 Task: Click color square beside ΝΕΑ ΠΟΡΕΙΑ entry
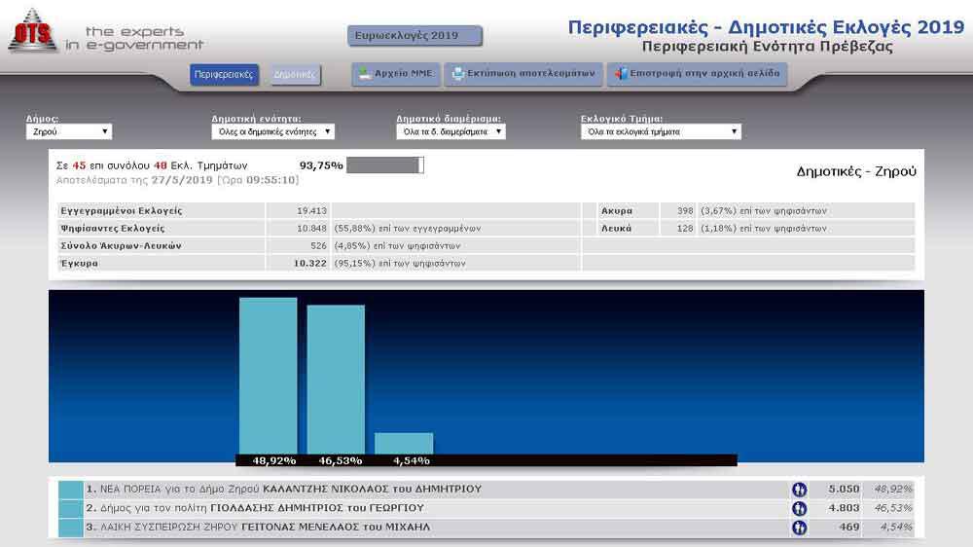click(x=71, y=490)
